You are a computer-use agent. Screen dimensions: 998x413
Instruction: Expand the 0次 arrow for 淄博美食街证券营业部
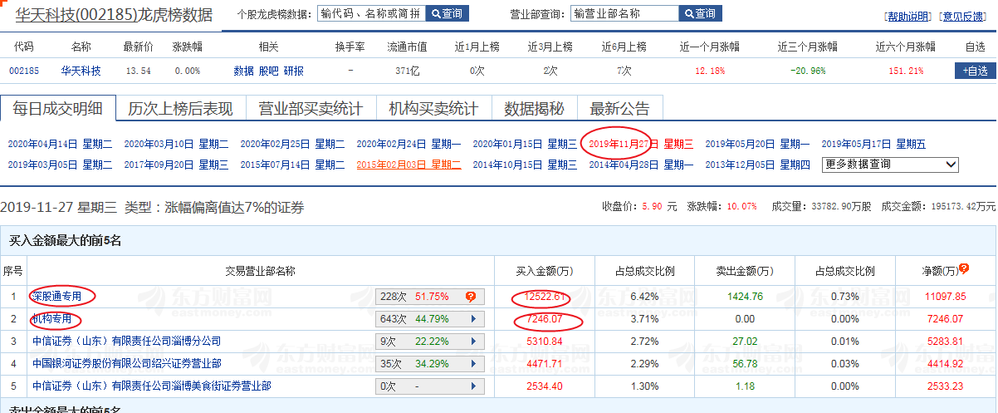pyautogui.click(x=474, y=386)
